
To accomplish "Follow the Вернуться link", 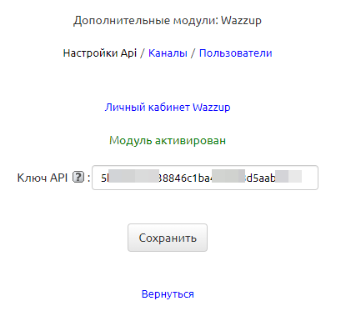I will point(168,293).
